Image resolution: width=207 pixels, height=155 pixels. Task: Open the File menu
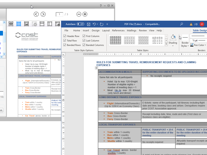[66, 30]
